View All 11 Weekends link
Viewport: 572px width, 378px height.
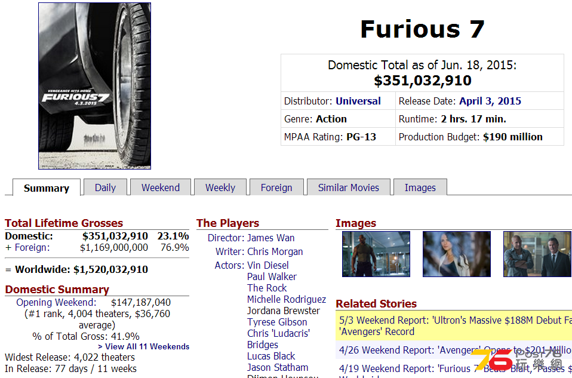click(144, 346)
